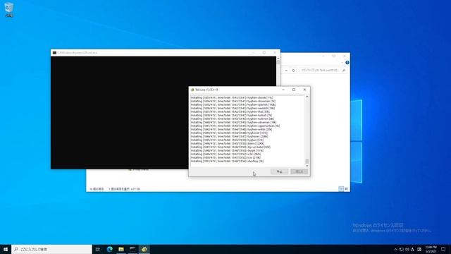Close the Command Prompt window
The height and width of the screenshot is (254, 451).
click(275, 53)
